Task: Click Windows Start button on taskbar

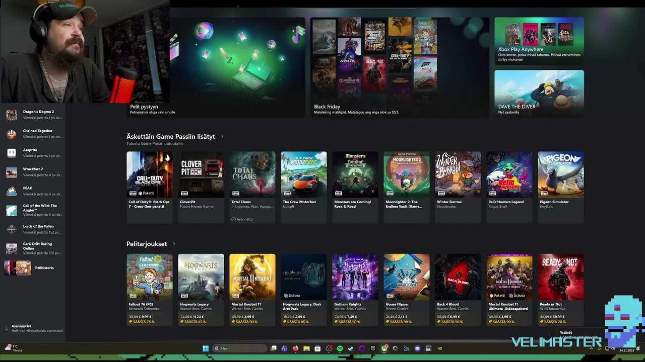Action: click(206, 348)
